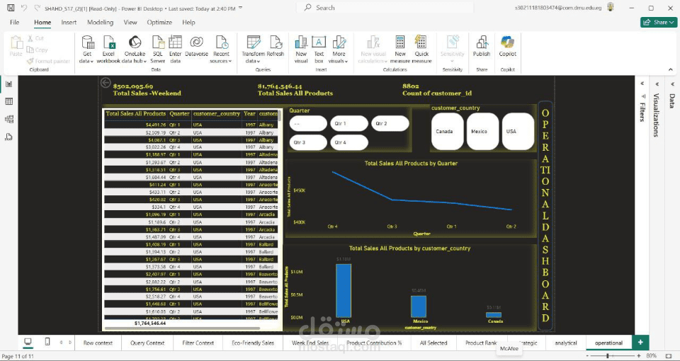Select Qtr 2 in Quarter slicer
The image size is (680, 361).
(390, 123)
